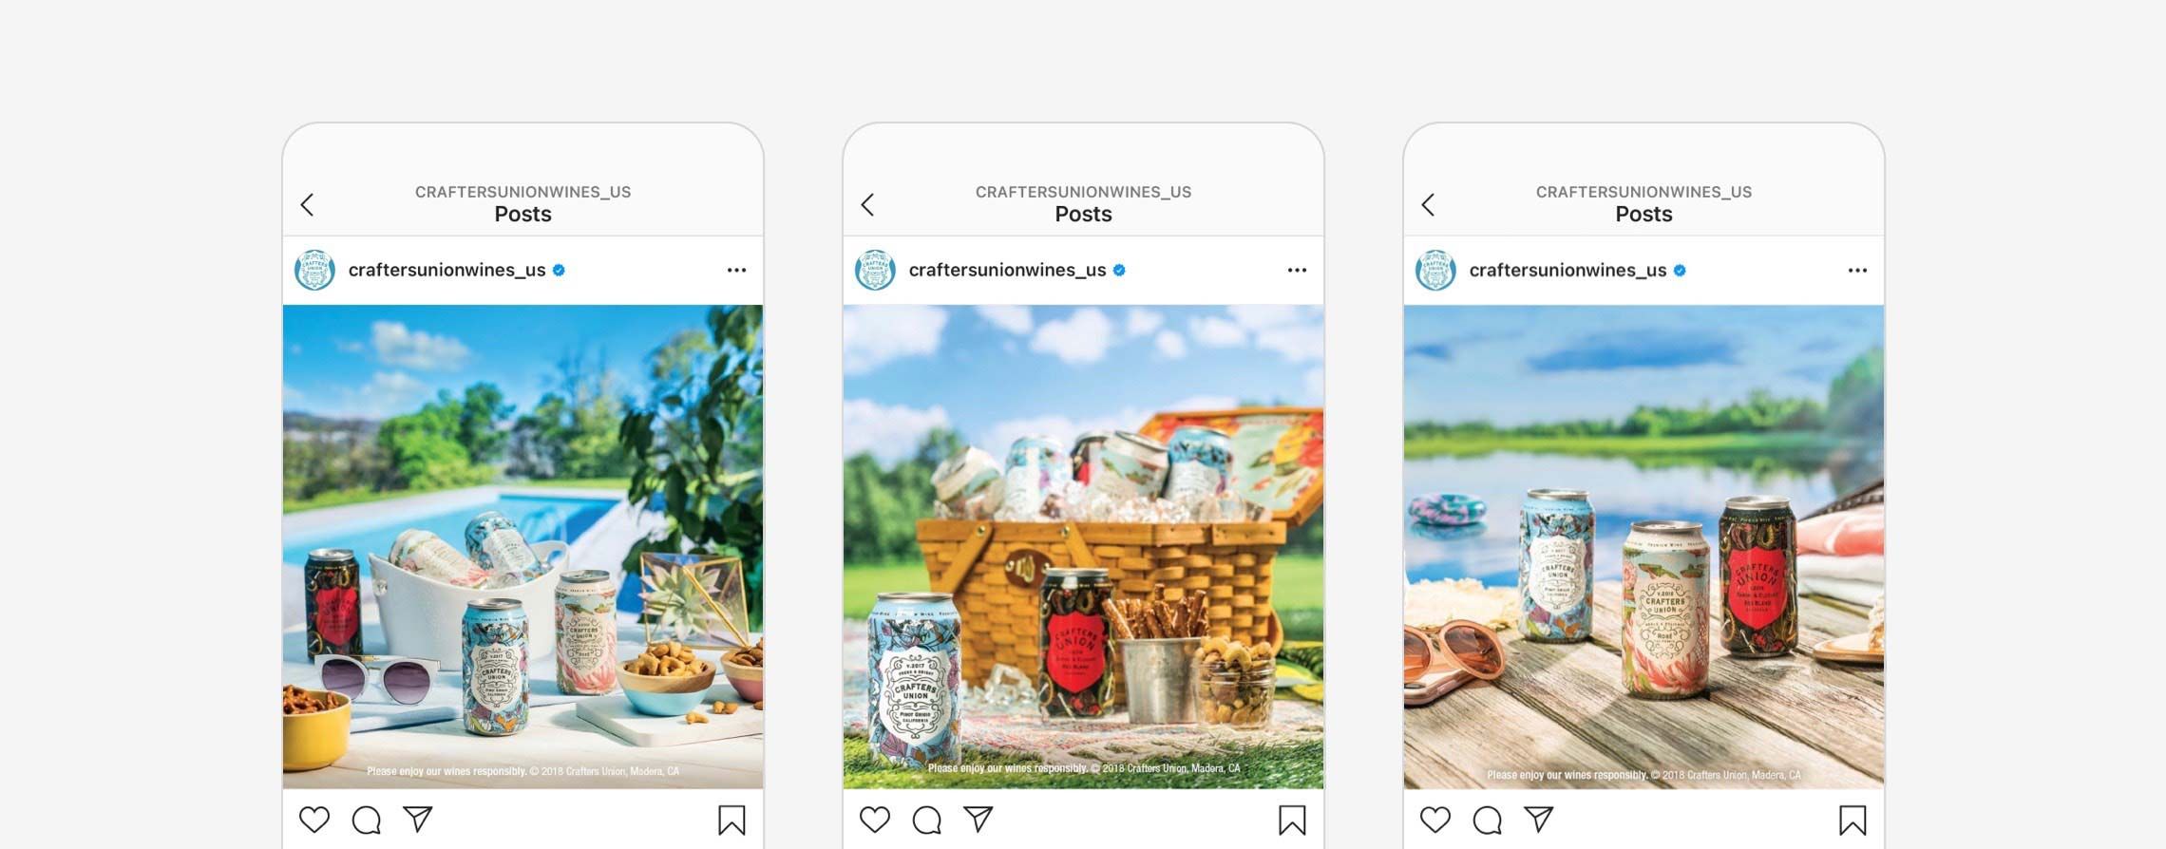The width and height of the screenshot is (2166, 849).
Task: Go back from the first phone's Posts screen
Action: [x=307, y=204]
